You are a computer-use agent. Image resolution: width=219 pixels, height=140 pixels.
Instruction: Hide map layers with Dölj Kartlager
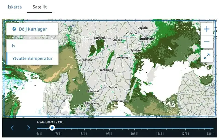pyautogui.click(x=32, y=29)
